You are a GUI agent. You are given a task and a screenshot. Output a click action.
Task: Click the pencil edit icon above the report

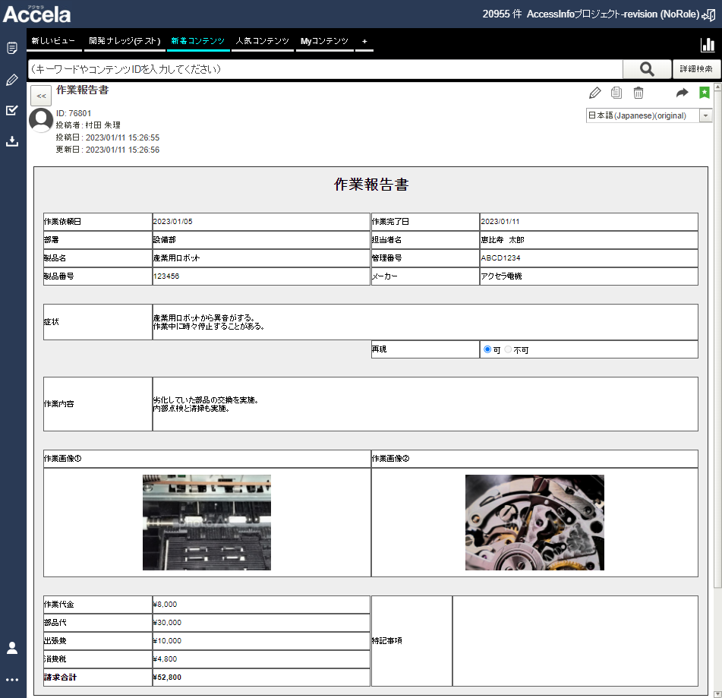click(x=594, y=93)
